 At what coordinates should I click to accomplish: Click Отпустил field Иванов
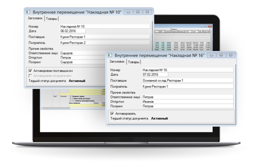click(188, 102)
